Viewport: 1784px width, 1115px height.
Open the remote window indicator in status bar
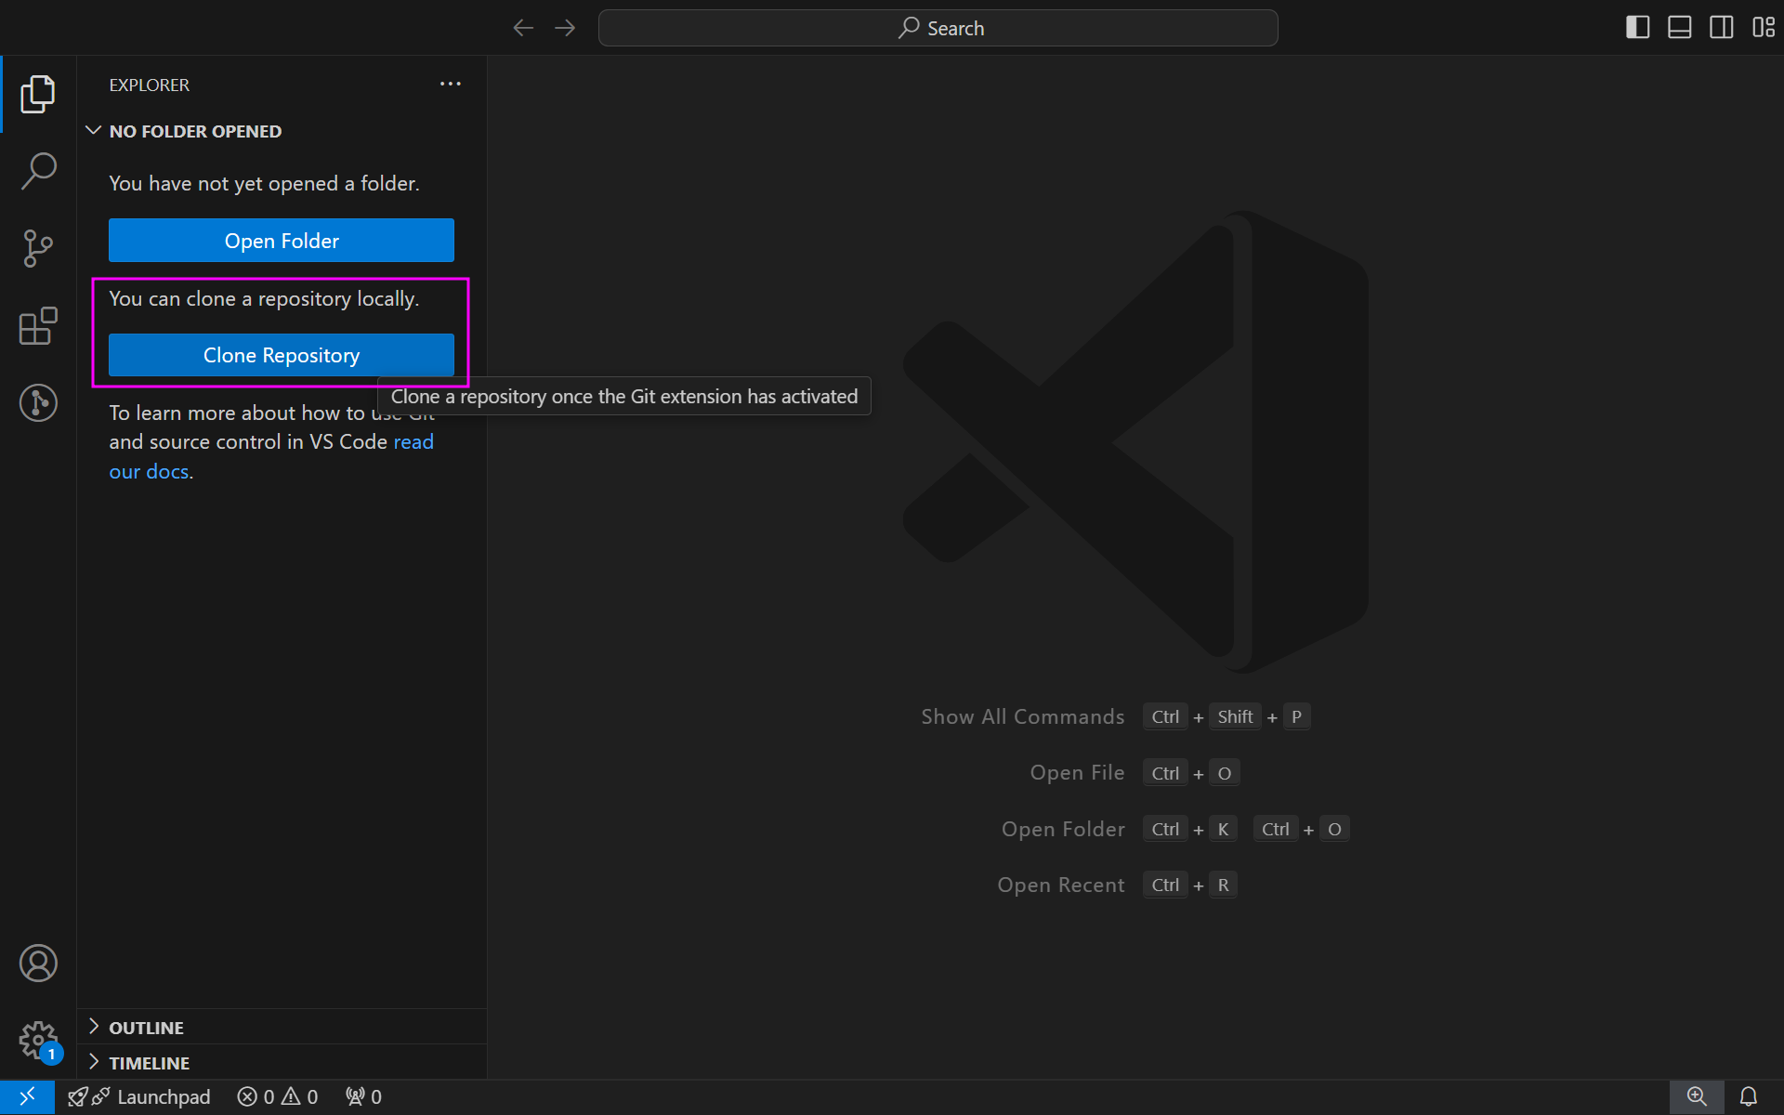27,1097
